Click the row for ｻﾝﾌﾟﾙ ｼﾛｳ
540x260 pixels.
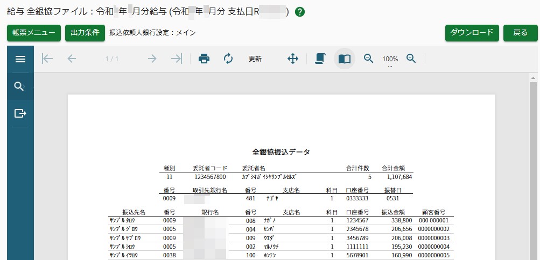pyautogui.click(x=280, y=247)
